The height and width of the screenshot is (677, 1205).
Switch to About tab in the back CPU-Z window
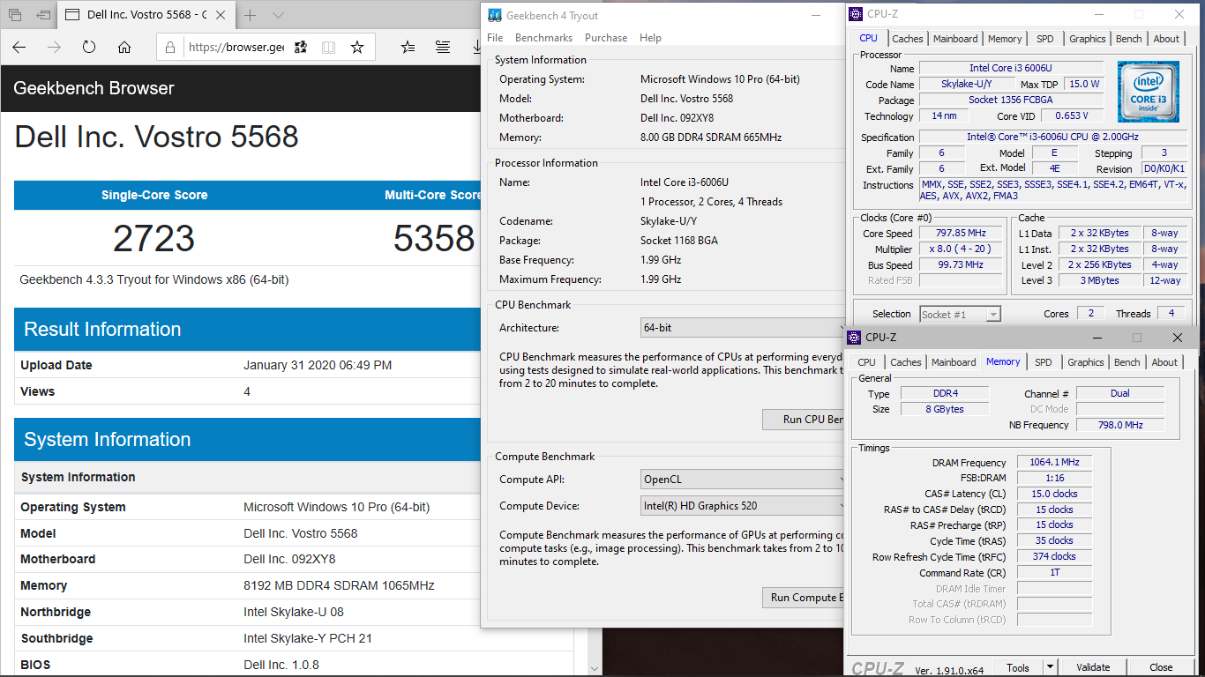pos(1166,39)
